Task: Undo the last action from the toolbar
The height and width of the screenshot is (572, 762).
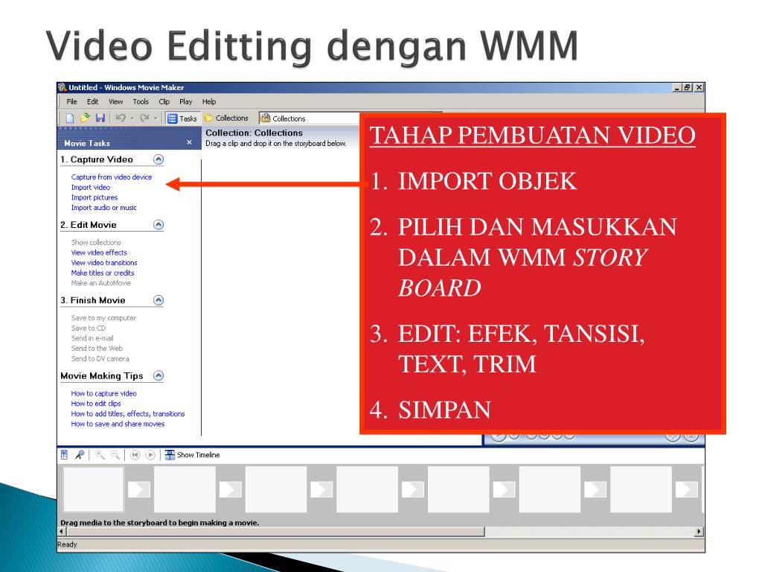Action: tap(121, 118)
